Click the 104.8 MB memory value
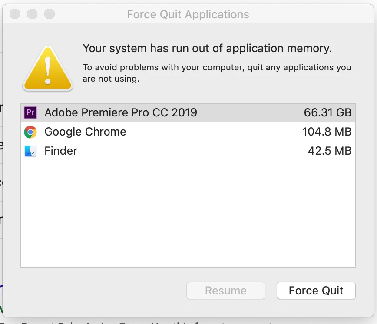Viewport: 377px width, 324px height. (327, 132)
